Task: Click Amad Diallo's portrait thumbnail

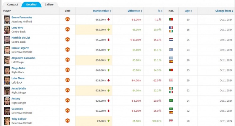Action: click(7, 91)
